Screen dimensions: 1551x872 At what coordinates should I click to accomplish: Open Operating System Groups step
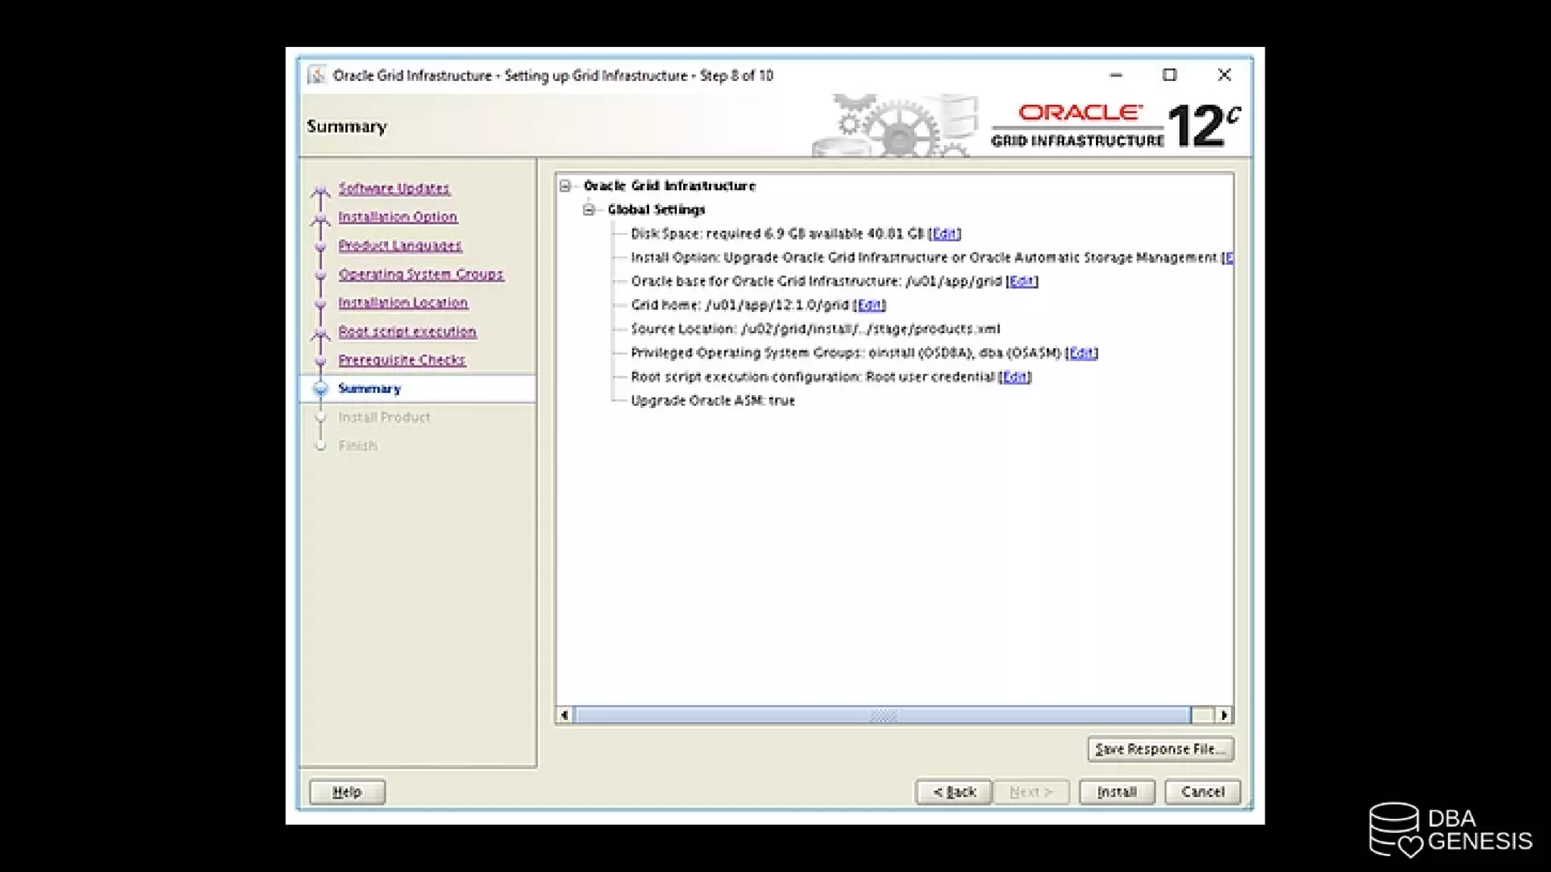(x=420, y=274)
